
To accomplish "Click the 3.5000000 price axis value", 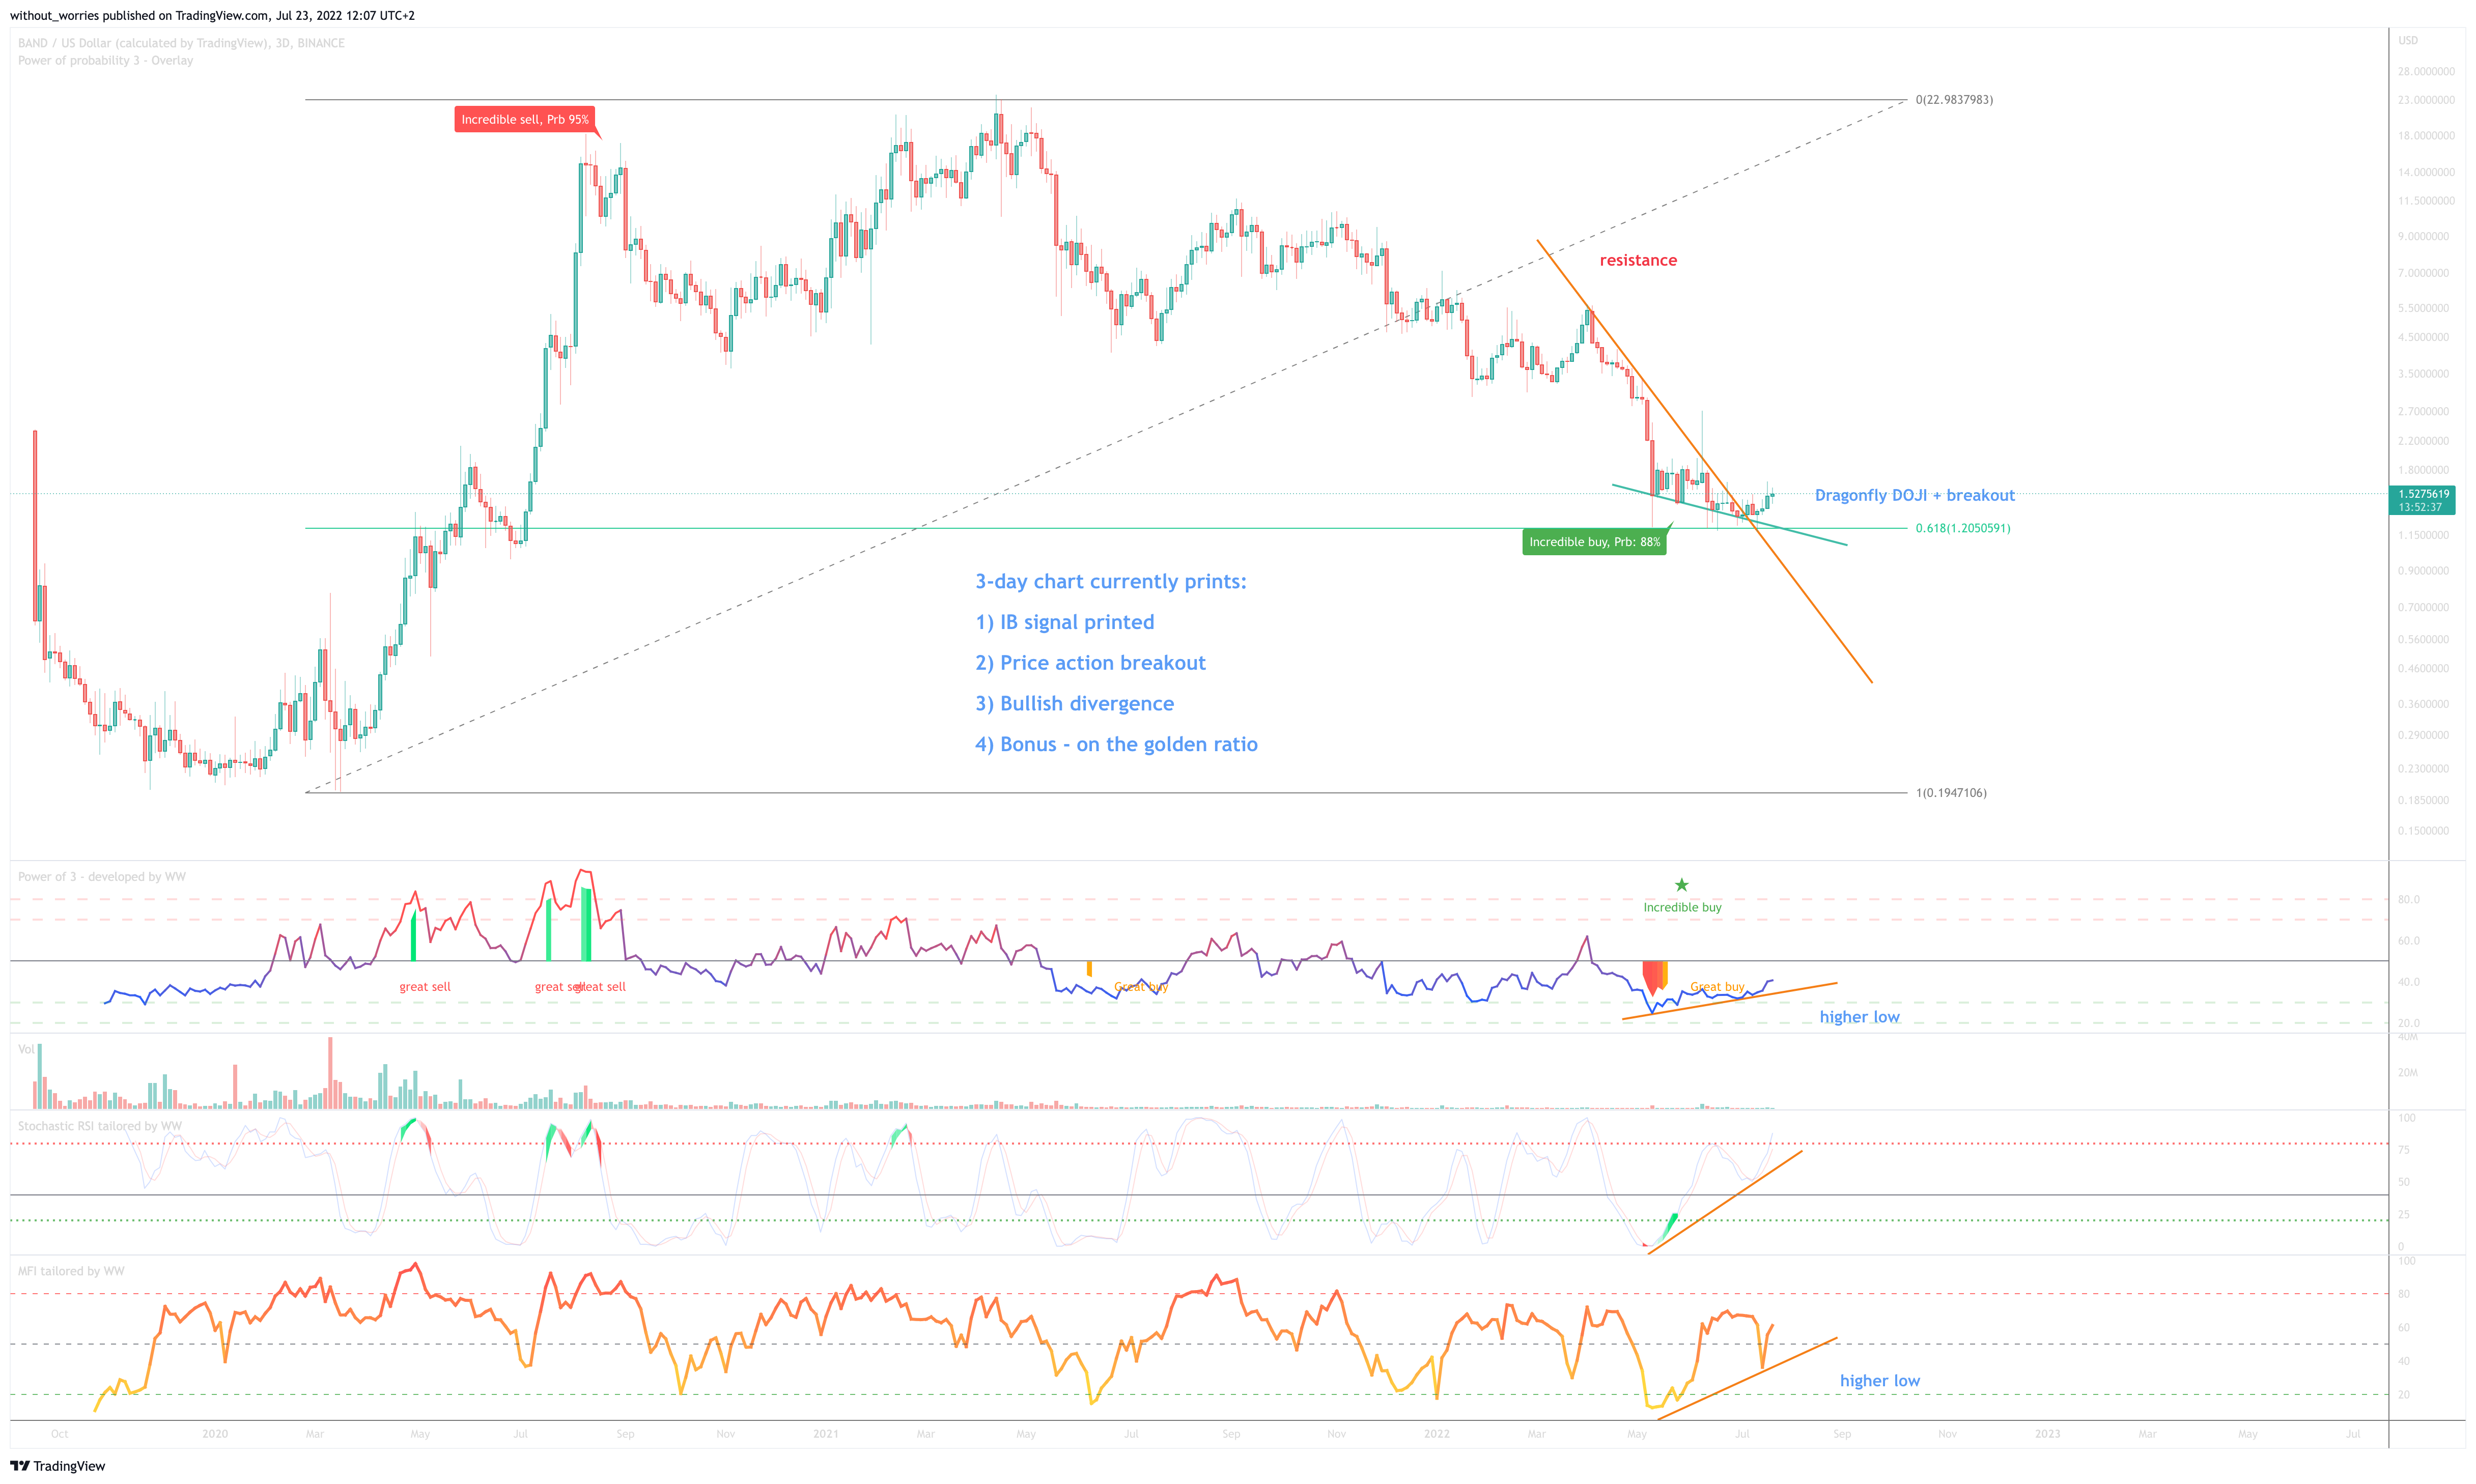I will tap(2424, 374).
